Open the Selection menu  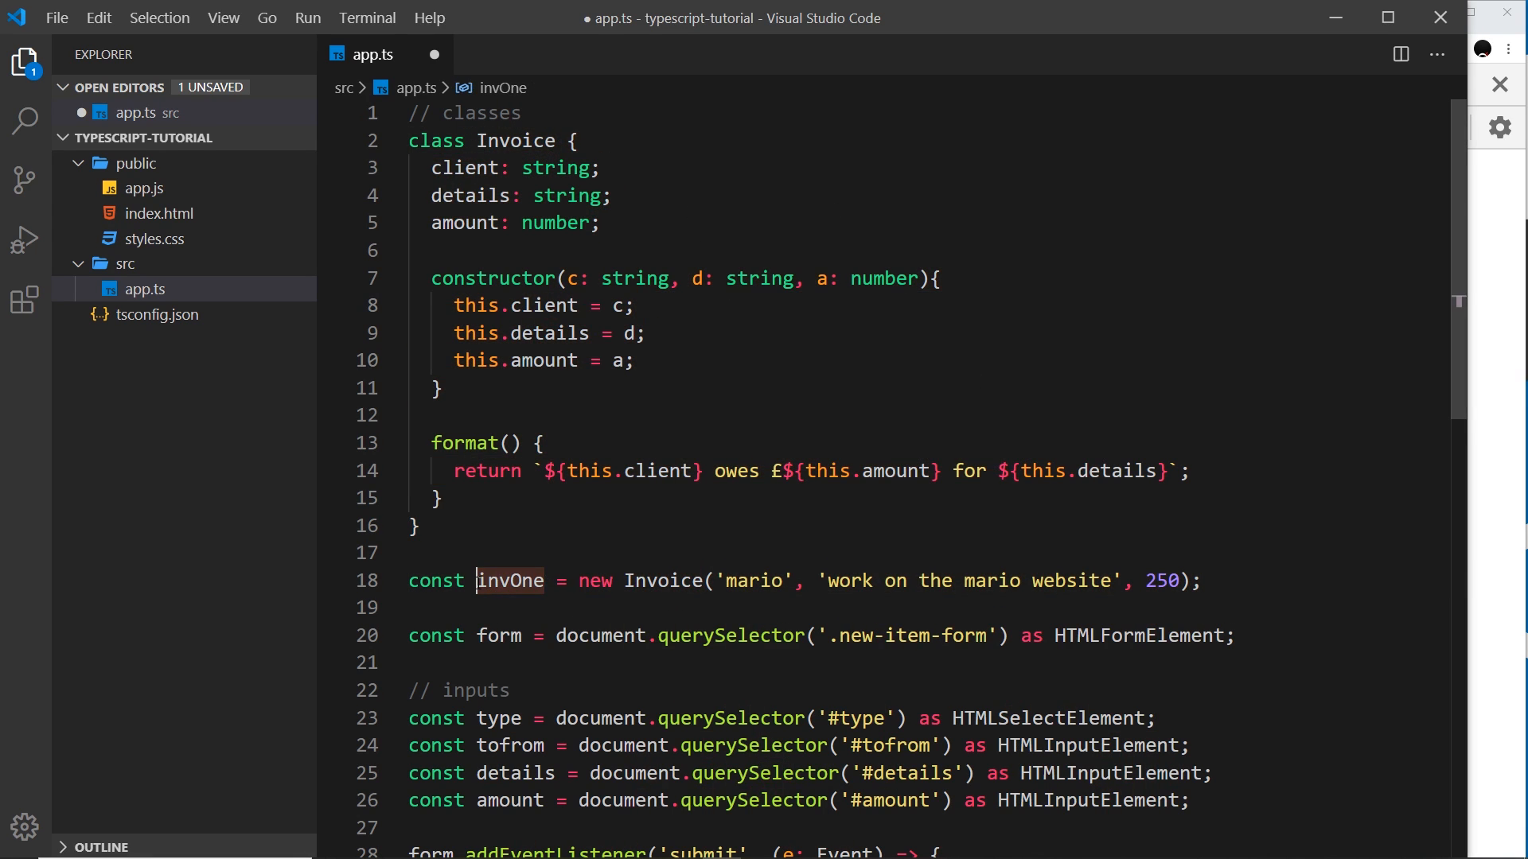159,17
